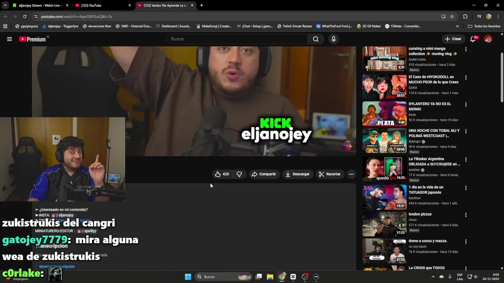Open a new browser tab
Image resolution: width=504 pixels, height=283 pixels.
coord(202,6)
